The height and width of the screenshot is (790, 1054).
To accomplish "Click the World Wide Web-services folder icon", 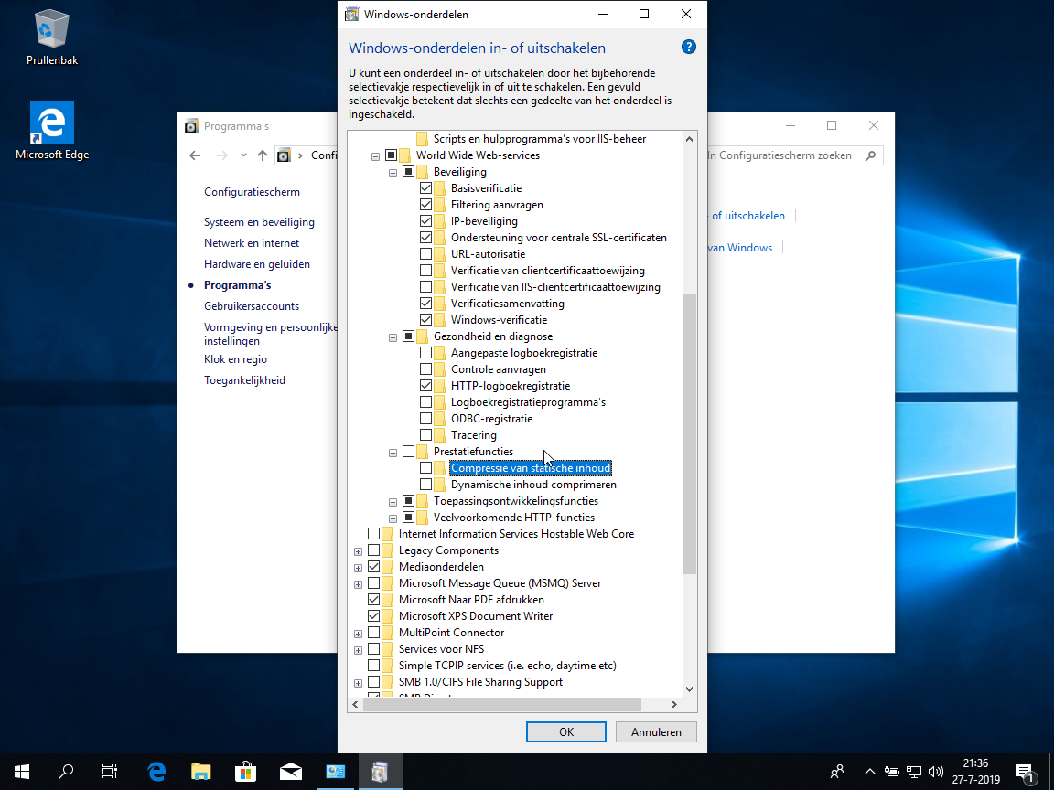I will point(405,155).
